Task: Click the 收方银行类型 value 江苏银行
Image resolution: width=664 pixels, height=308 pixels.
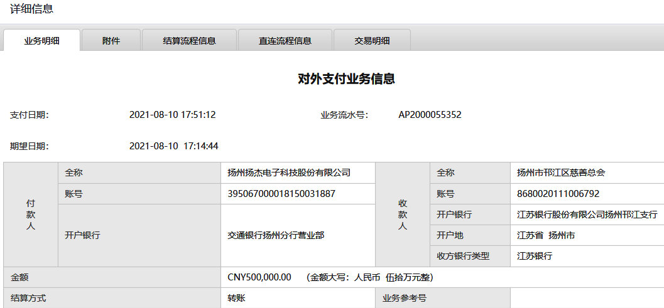Action: point(534,256)
